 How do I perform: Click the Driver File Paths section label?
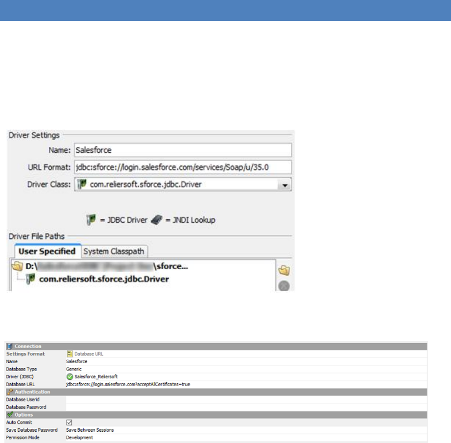[x=37, y=236]
